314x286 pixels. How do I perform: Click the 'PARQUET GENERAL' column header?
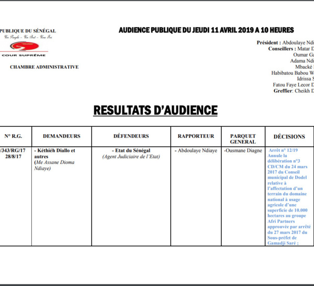(243, 139)
